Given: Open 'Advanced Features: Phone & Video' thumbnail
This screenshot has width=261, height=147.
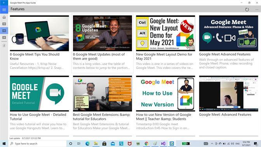Looking at the screenshot, I should coord(228,33).
